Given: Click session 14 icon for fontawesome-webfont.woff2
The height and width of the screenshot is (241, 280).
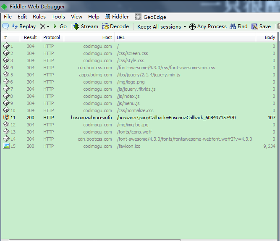Looking at the screenshot, I should coord(6,139).
